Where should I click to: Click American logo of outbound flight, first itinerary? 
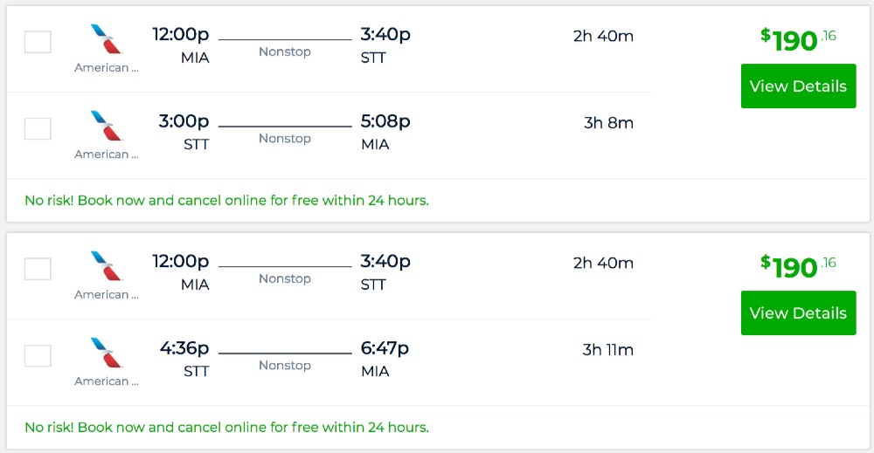pos(107,40)
